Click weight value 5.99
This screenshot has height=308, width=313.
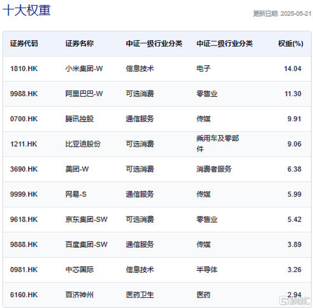pyautogui.click(x=294, y=194)
